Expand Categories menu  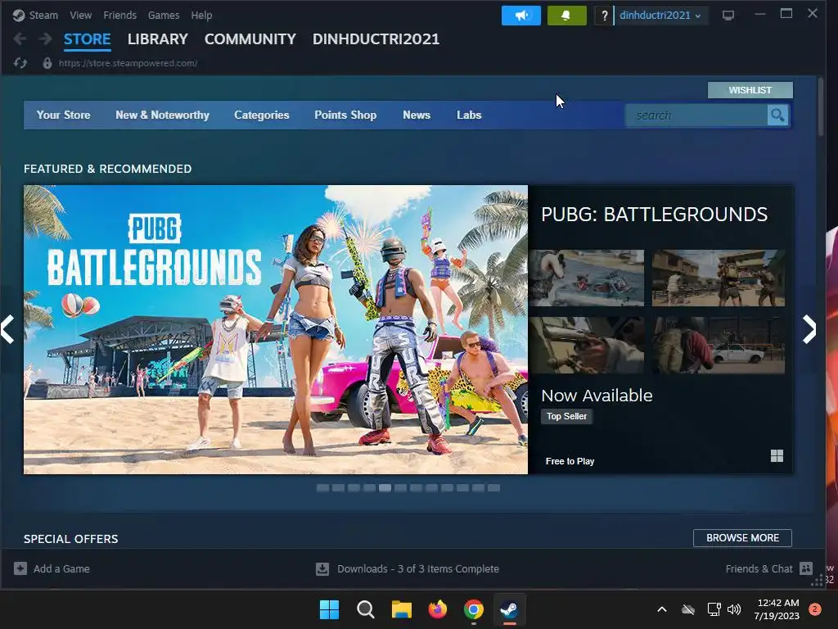(261, 115)
